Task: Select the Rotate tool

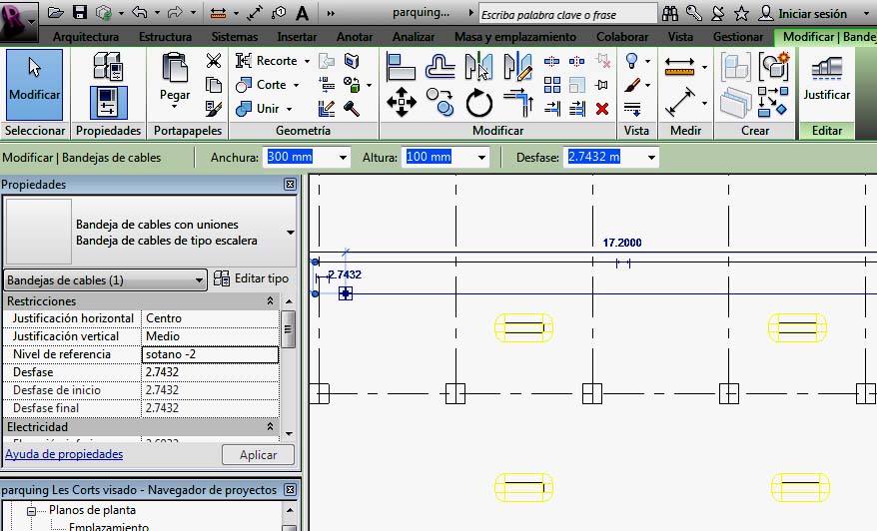Action: [479, 101]
